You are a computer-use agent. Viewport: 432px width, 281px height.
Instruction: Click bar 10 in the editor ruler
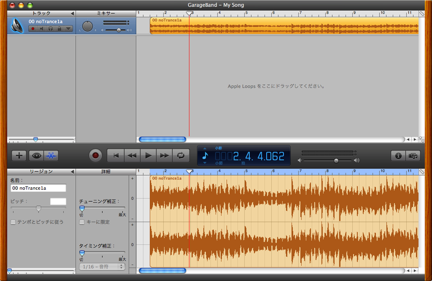coord(382,171)
